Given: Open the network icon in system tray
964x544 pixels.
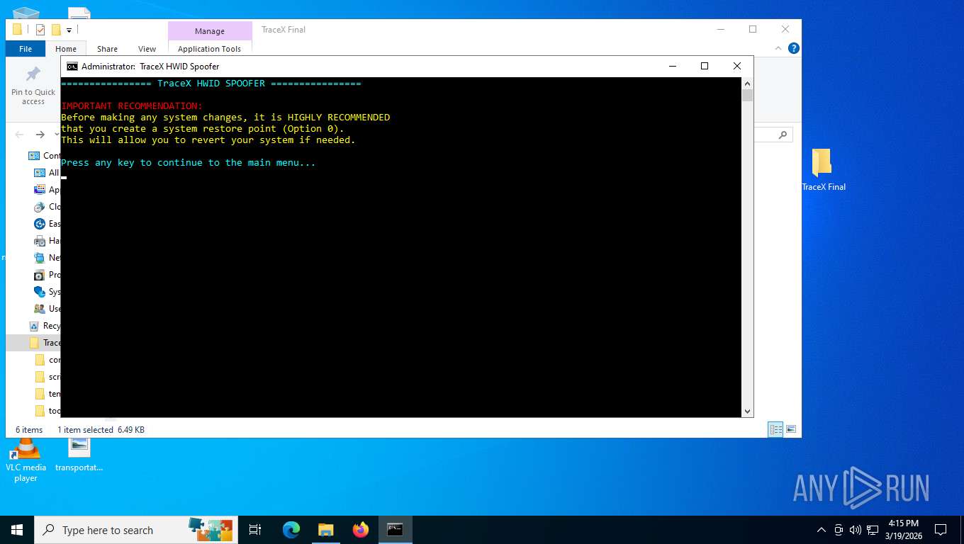Looking at the screenshot, I should (x=873, y=530).
